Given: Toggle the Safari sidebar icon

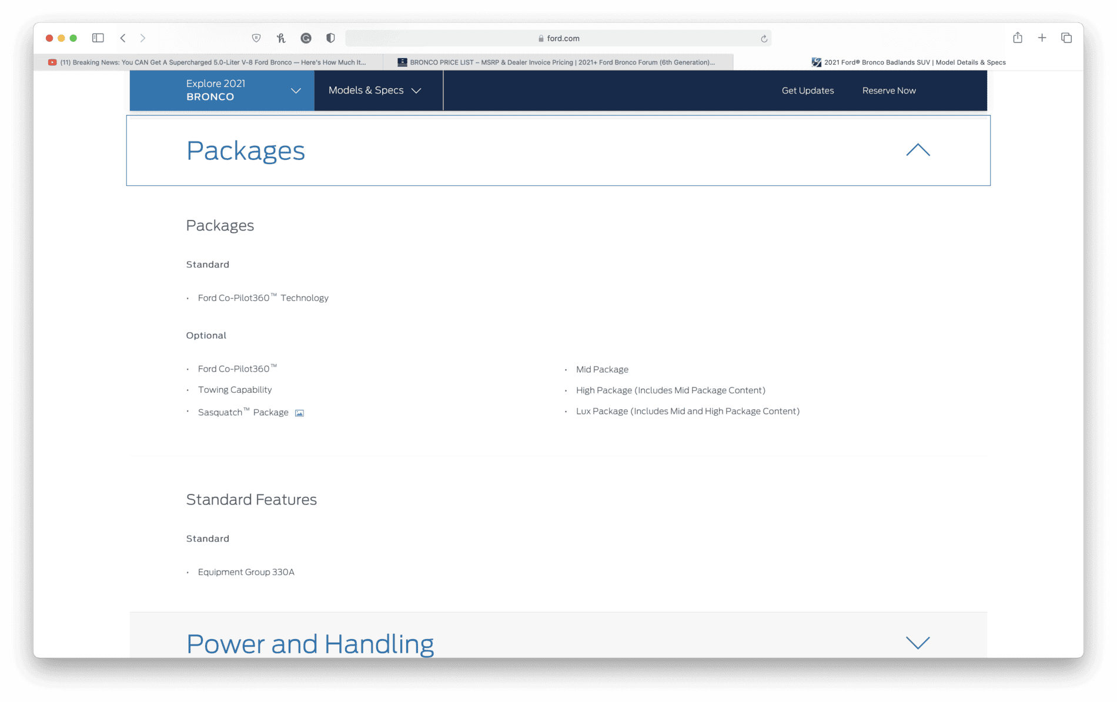Looking at the screenshot, I should click(x=98, y=38).
